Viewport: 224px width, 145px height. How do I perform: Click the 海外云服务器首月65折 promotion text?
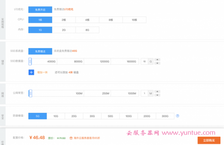pyautogui.click(x=87, y=138)
